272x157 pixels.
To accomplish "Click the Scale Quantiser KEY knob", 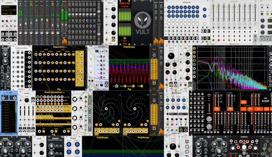I will click(44, 131).
